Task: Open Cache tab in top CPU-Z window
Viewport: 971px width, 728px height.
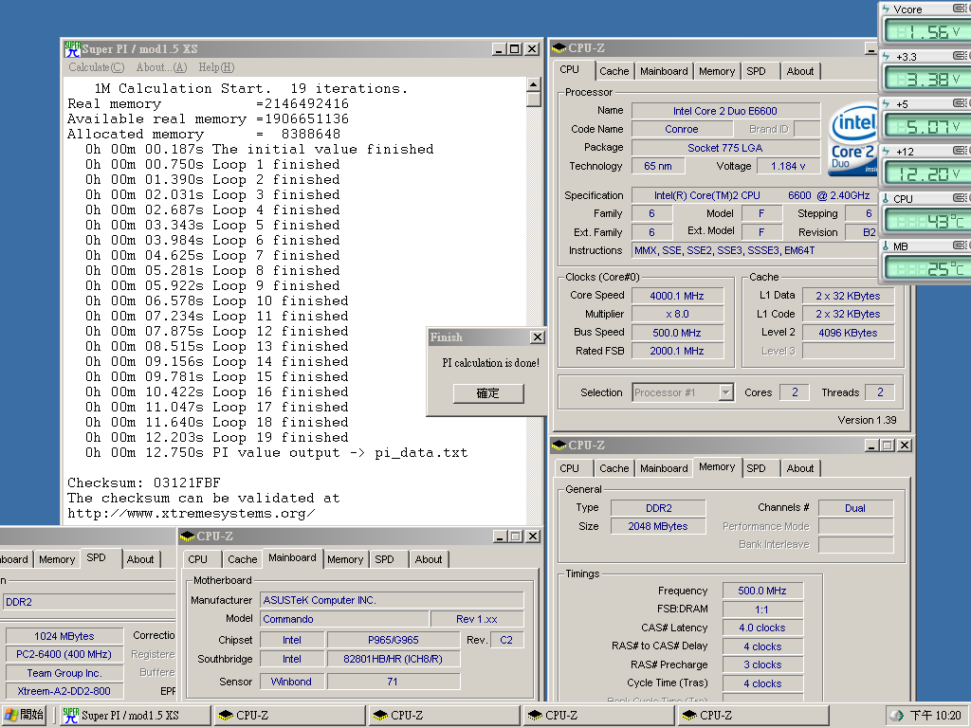Action: click(614, 71)
